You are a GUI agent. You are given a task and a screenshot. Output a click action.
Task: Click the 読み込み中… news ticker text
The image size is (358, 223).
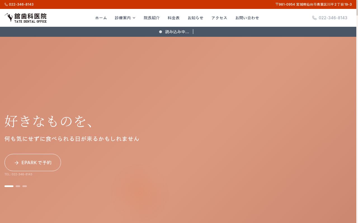coord(177,32)
